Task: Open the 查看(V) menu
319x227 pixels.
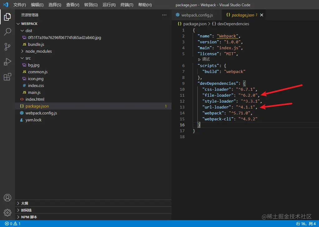Action: tap(73, 5)
